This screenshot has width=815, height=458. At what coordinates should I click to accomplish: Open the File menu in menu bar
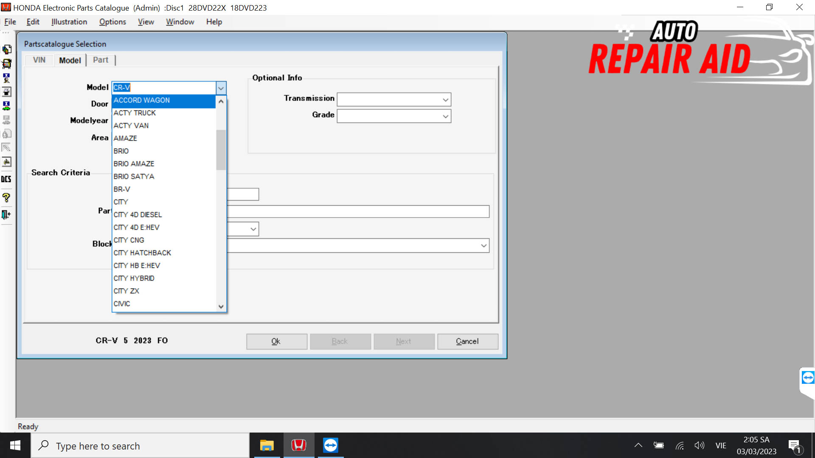9,21
